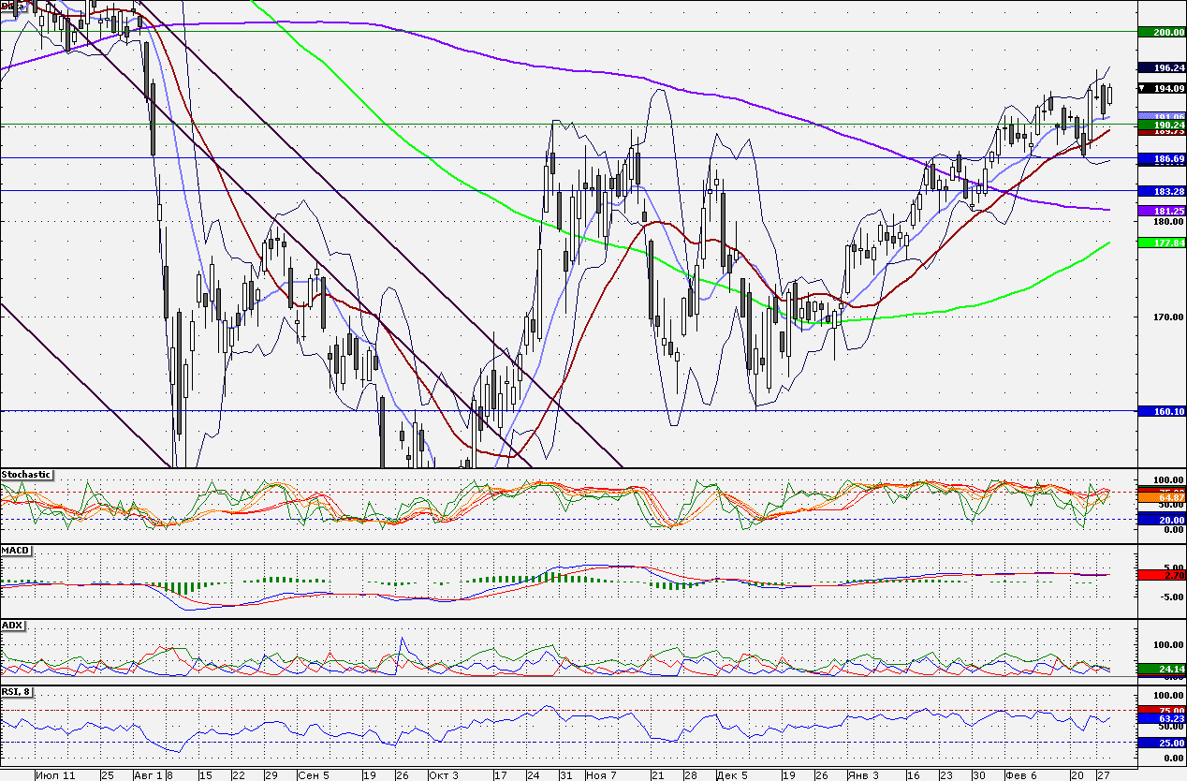Click the blue 183.28 level tag

[x=1161, y=191]
